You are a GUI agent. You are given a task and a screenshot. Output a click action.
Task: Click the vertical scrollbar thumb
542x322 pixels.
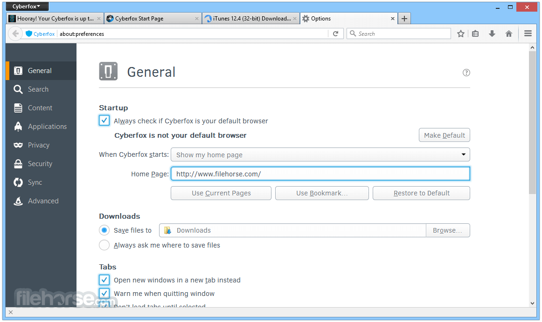532,123
